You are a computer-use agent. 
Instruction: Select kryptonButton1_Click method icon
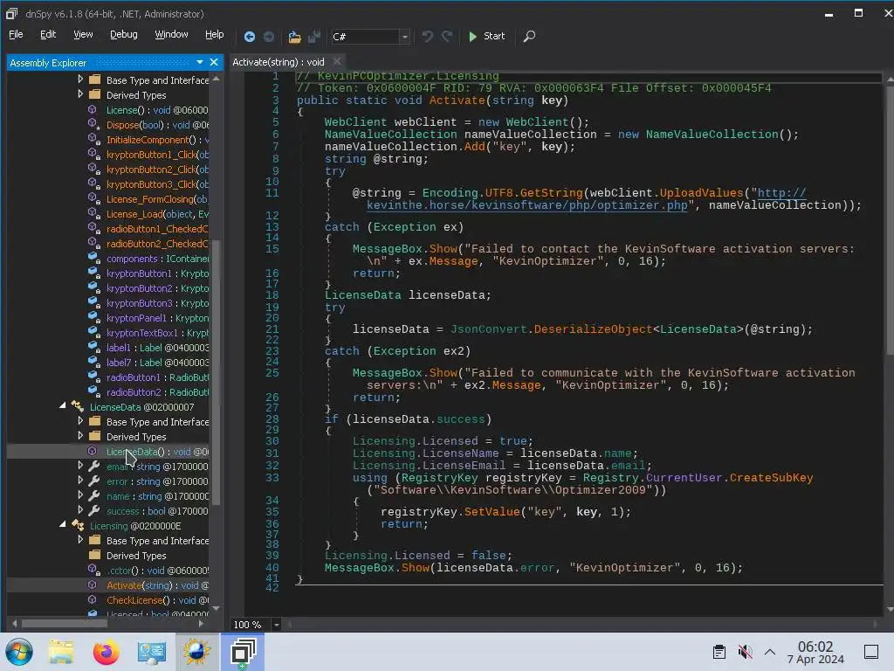tap(93, 154)
